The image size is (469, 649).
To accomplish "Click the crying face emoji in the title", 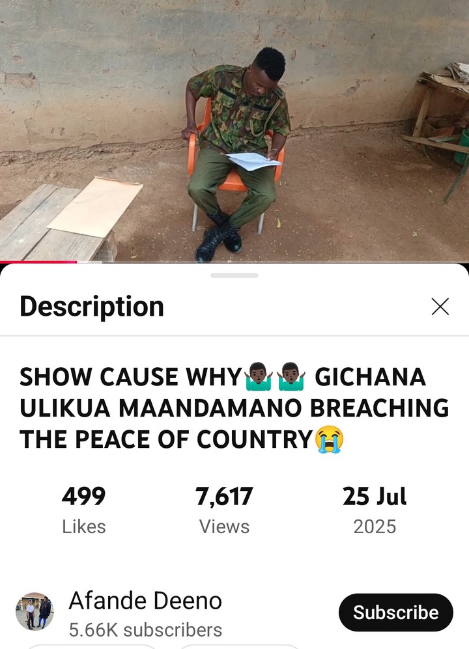I will pyautogui.click(x=330, y=439).
